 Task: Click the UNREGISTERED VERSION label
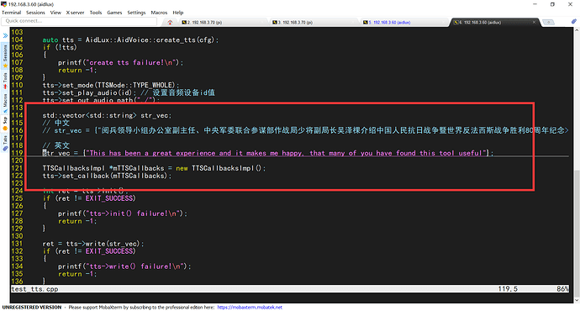(x=32, y=308)
